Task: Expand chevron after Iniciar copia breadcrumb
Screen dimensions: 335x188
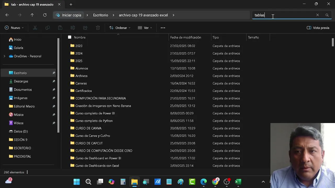Action: [x=87, y=15]
